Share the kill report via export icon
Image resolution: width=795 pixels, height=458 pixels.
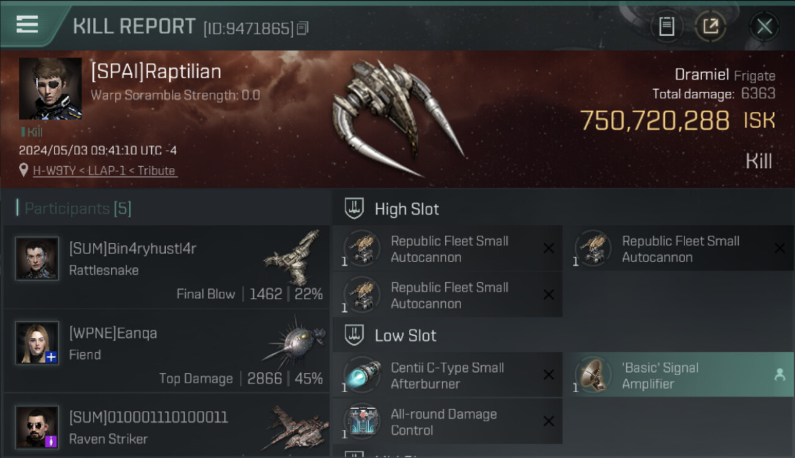tap(710, 26)
